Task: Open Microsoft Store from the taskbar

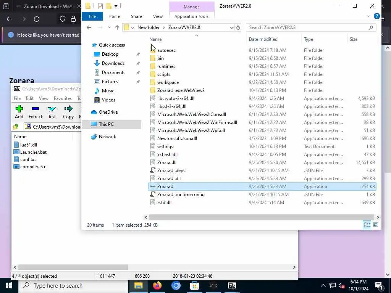Action: point(194,285)
